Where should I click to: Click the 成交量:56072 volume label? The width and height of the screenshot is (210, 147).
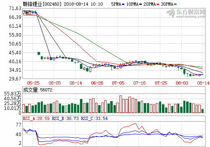tap(38, 90)
